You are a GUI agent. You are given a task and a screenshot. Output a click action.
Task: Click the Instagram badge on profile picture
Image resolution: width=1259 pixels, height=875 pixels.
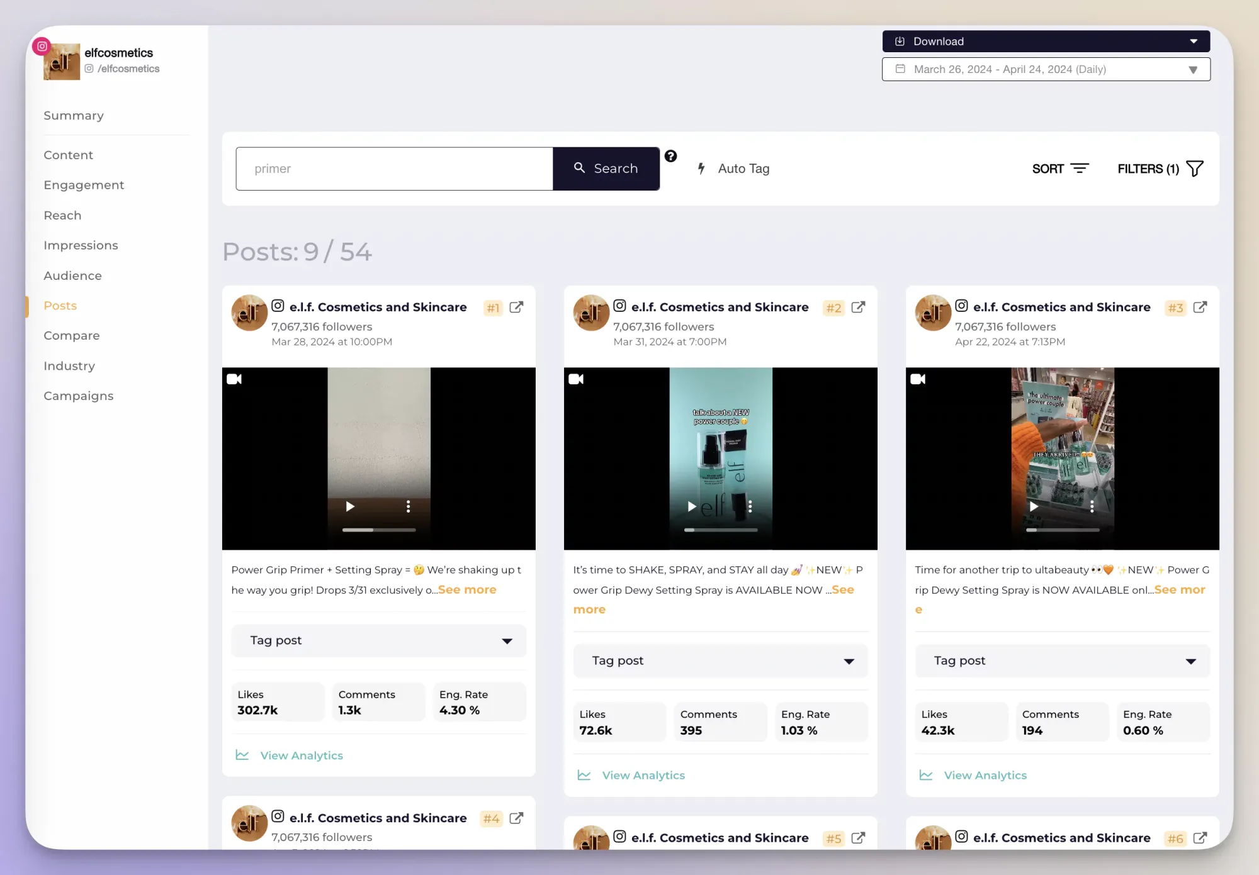[42, 46]
